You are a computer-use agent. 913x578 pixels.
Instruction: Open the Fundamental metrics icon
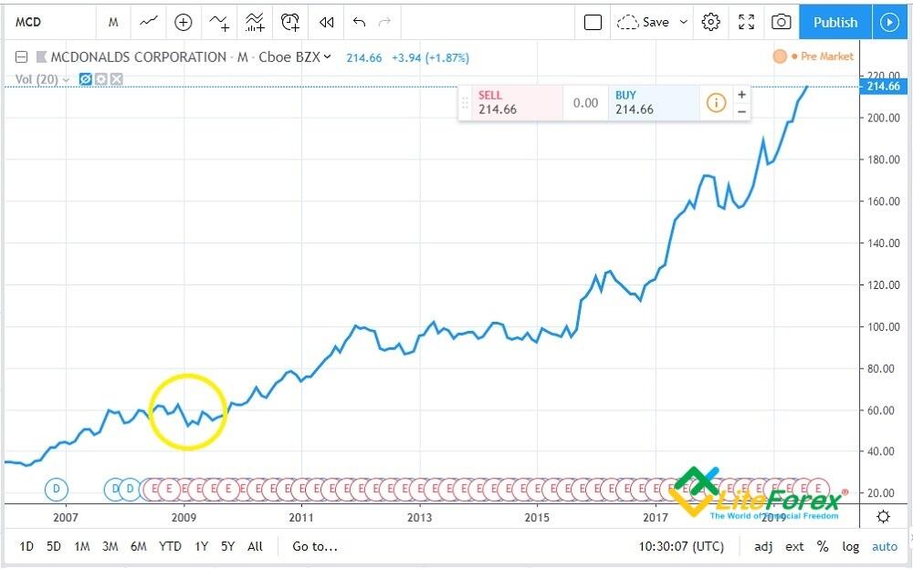tap(255, 21)
